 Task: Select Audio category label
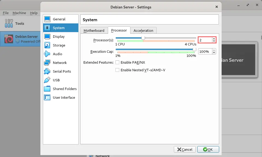58,54
